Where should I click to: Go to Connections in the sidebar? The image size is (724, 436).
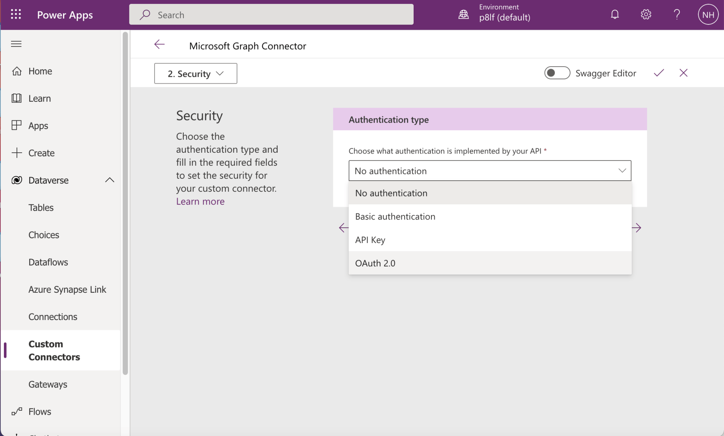click(53, 317)
